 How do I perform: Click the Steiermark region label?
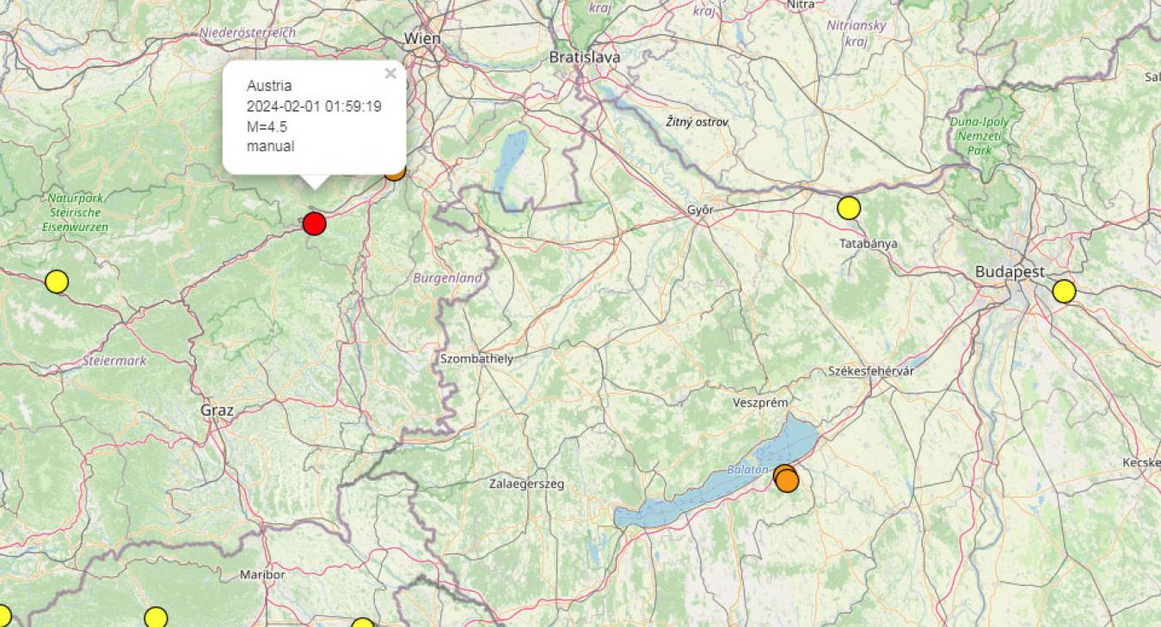coord(115,361)
